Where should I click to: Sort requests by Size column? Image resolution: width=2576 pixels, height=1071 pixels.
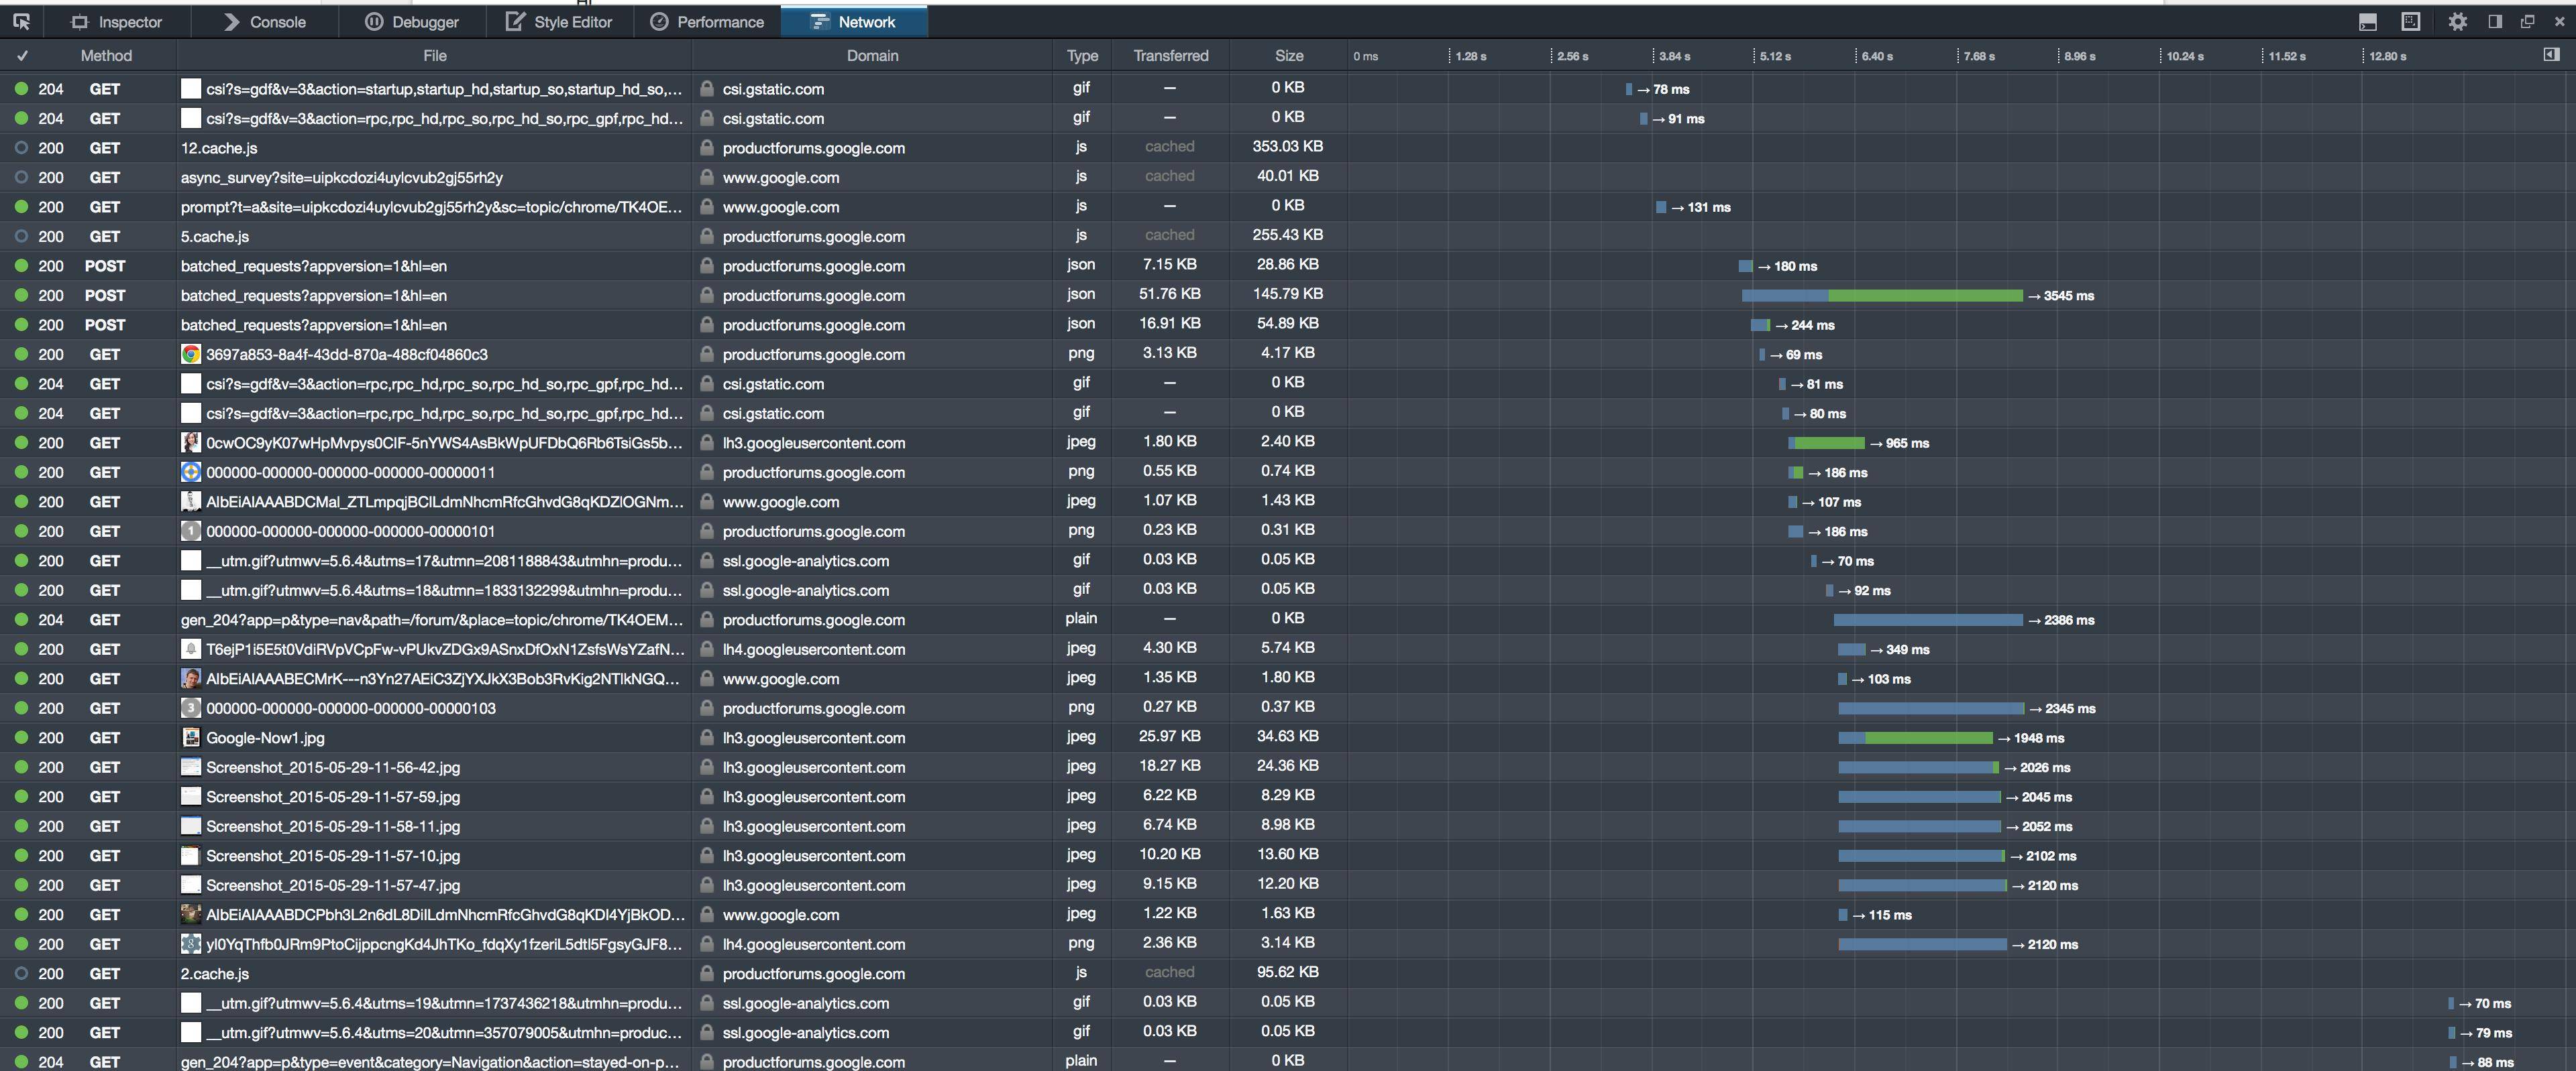(x=1289, y=56)
